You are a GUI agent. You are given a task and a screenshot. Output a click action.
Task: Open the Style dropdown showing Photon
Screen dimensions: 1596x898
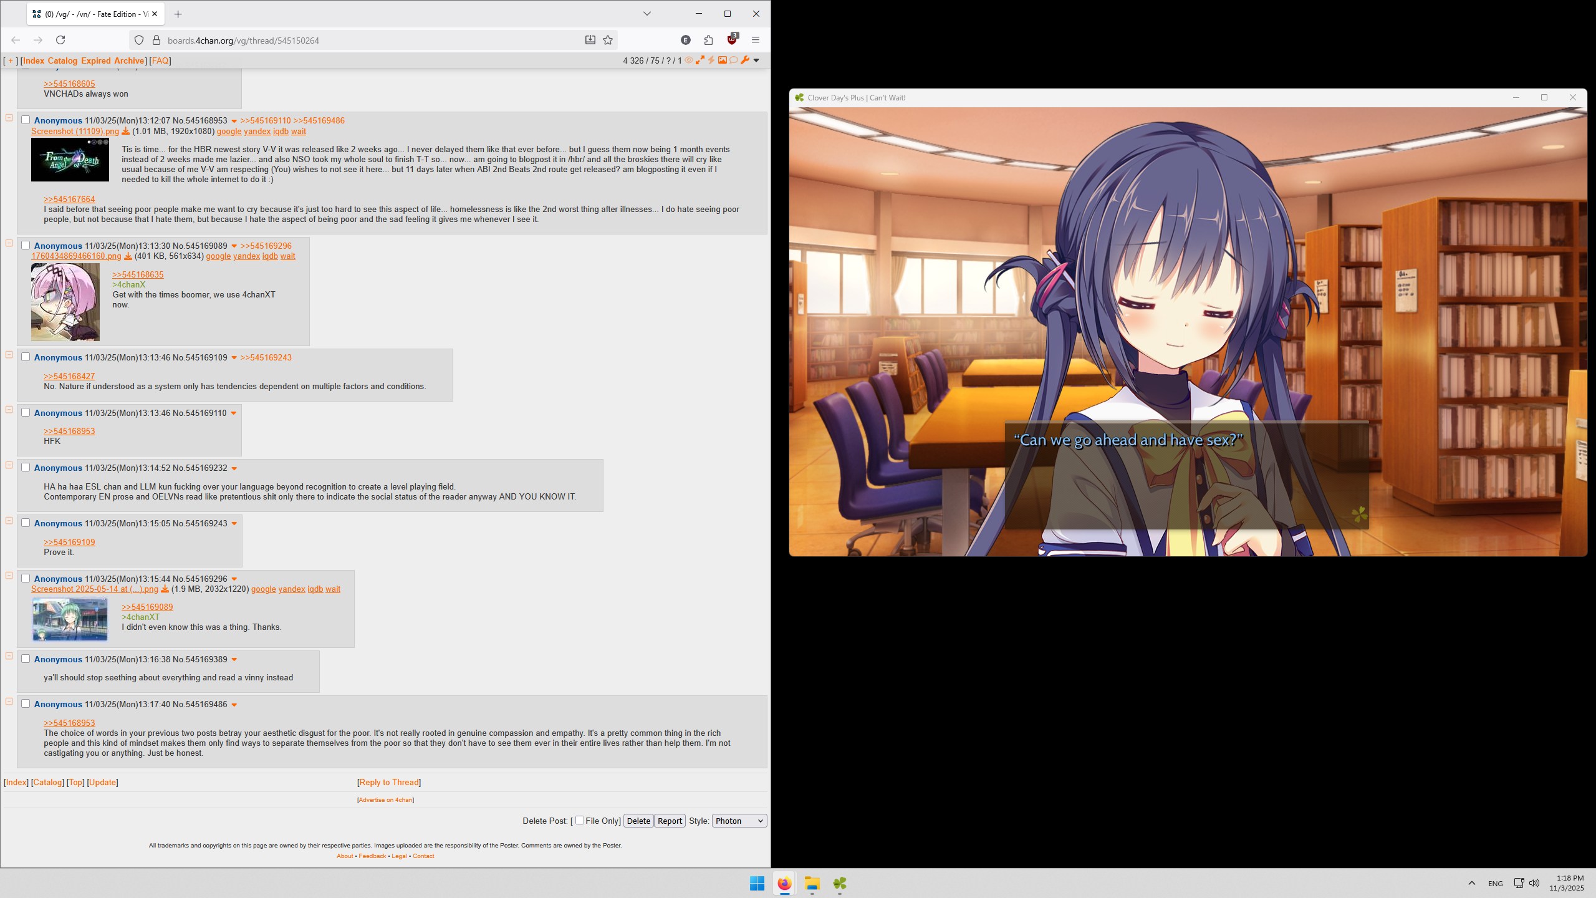coord(739,821)
